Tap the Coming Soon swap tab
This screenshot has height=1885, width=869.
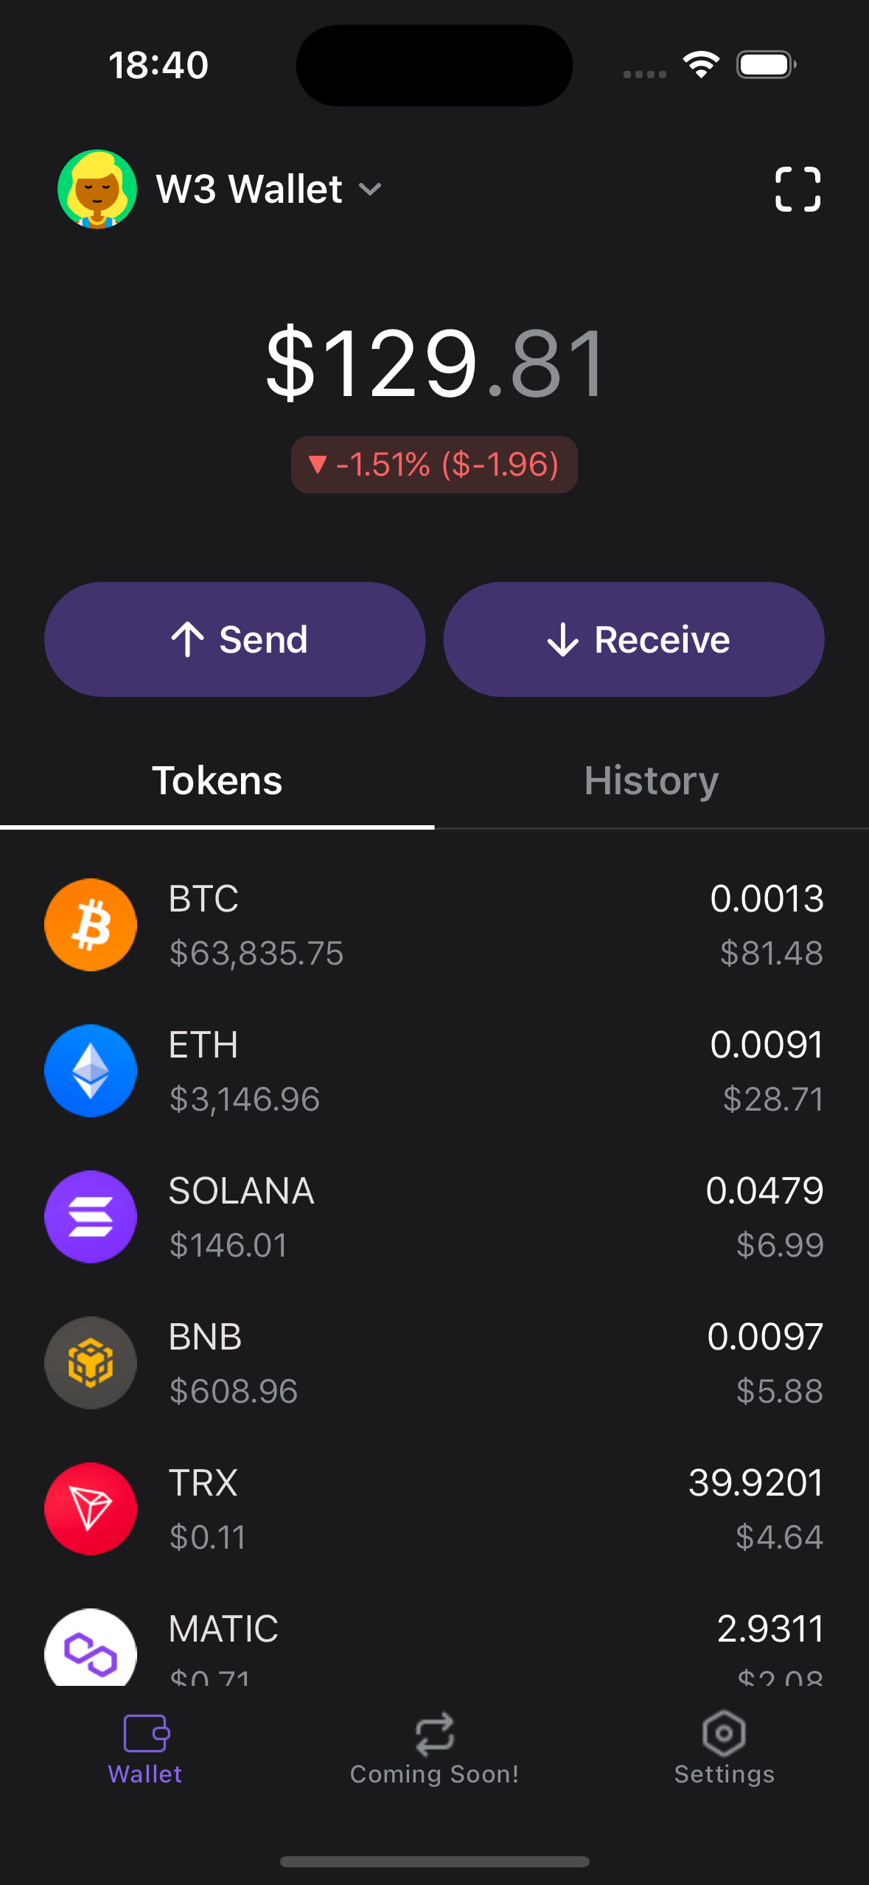pyautogui.click(x=434, y=1748)
